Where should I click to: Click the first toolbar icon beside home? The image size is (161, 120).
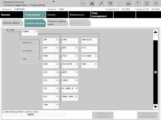coord(83,3)
